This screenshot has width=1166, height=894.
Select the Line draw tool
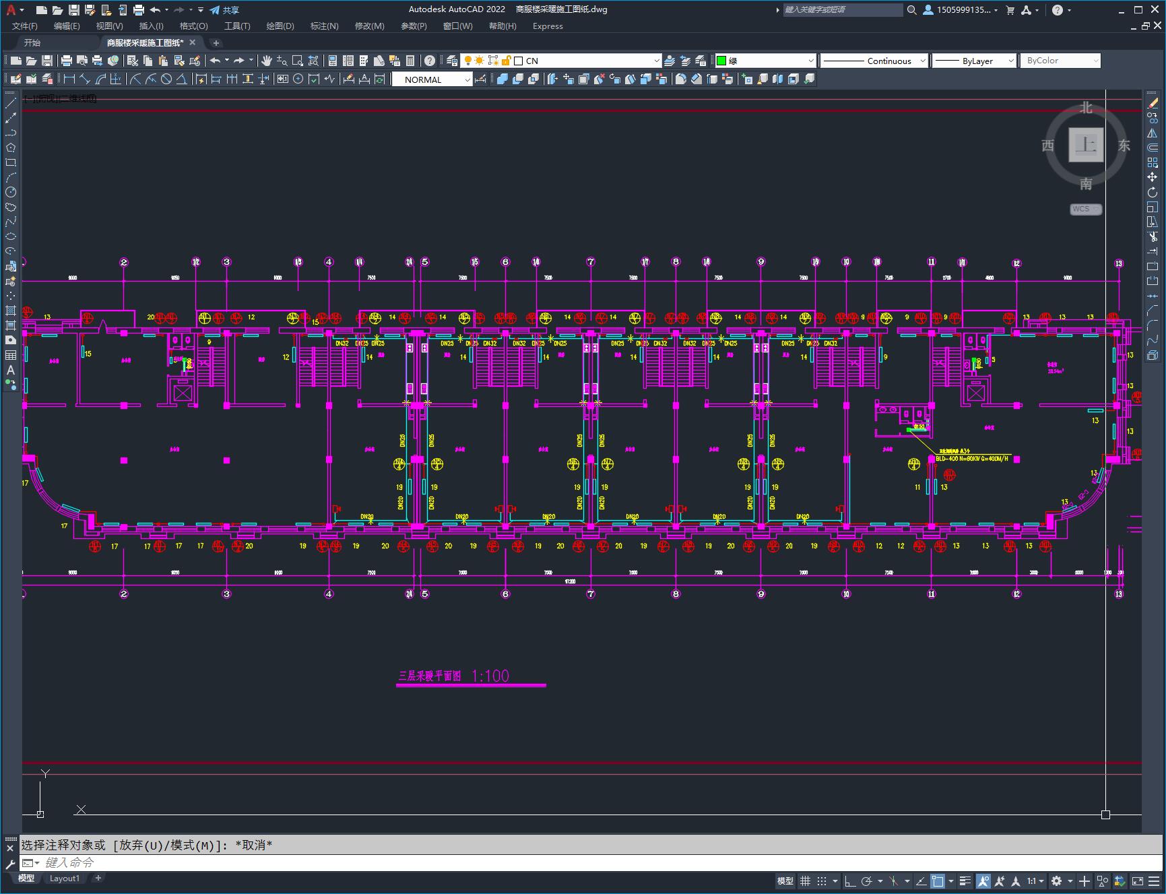coord(10,103)
